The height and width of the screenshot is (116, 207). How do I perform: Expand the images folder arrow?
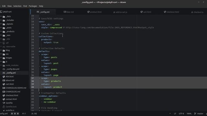[1, 58]
